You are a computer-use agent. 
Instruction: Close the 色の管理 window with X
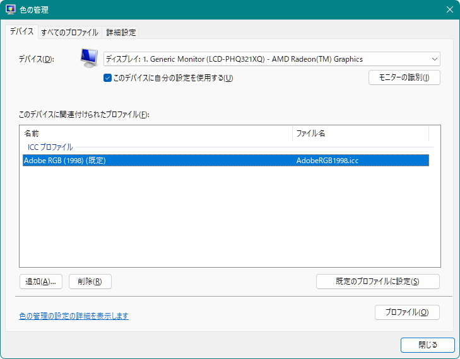click(449, 9)
